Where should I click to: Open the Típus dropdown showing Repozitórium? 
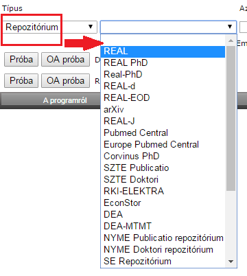point(50,27)
